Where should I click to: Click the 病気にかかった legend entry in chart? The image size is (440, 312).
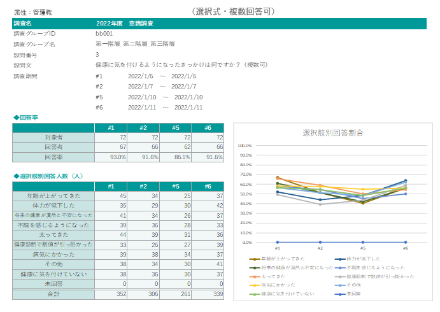coord(272,285)
